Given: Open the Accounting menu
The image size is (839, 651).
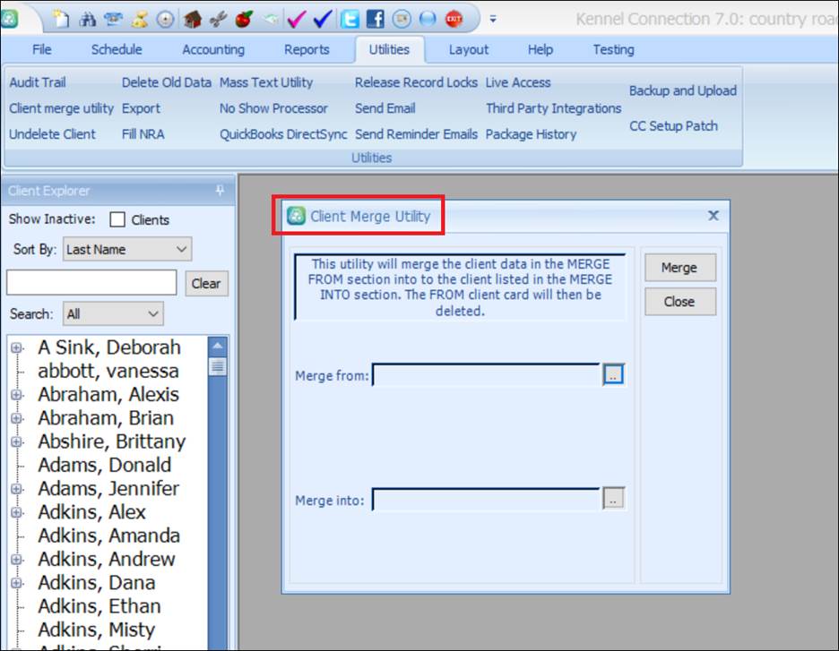Looking at the screenshot, I should pos(212,49).
